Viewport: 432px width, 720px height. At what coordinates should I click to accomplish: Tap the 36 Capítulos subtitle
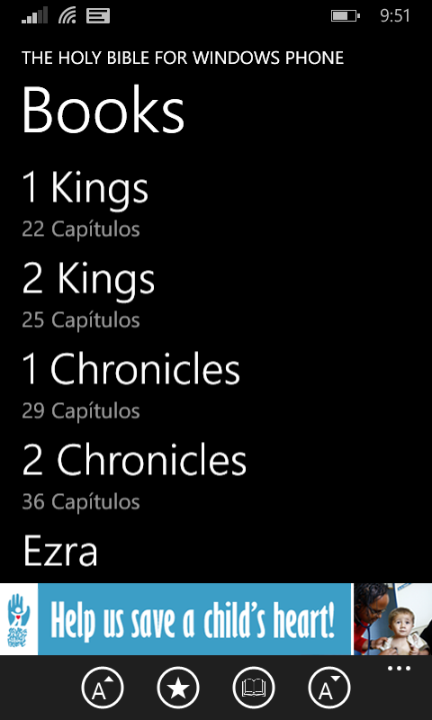click(81, 501)
